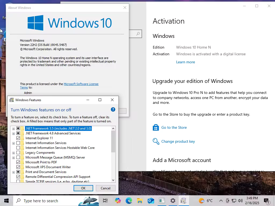Viewport: 275px width, 206px height.
Task: Open File Explorer from the taskbar
Action: click(x=140, y=201)
